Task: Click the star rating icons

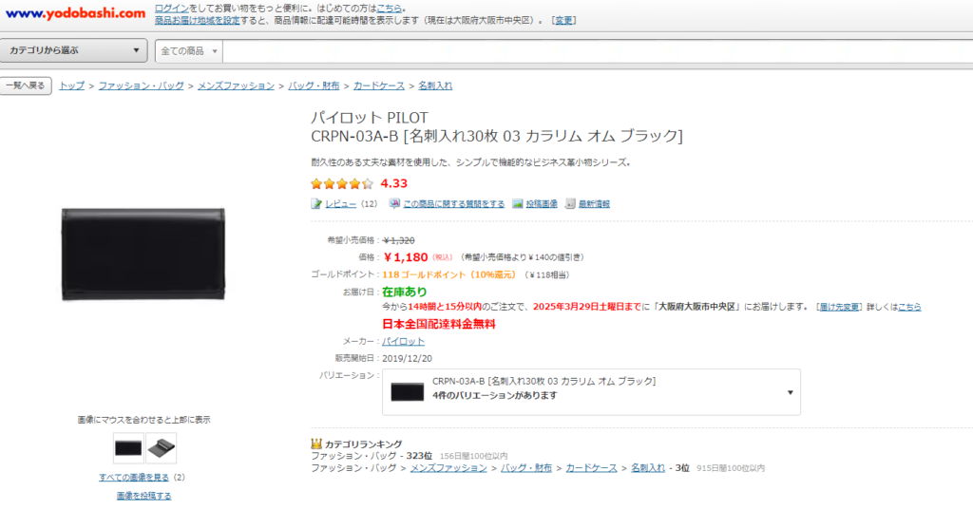Action: 342,183
